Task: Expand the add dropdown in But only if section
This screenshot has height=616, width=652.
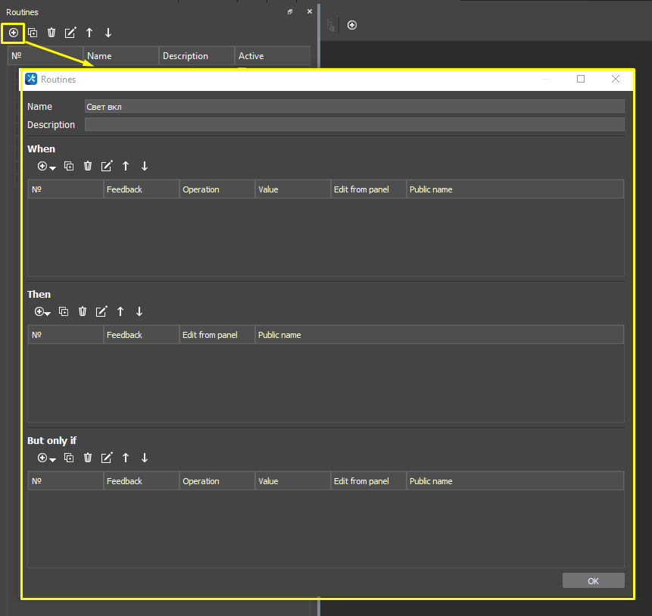Action: coord(47,458)
